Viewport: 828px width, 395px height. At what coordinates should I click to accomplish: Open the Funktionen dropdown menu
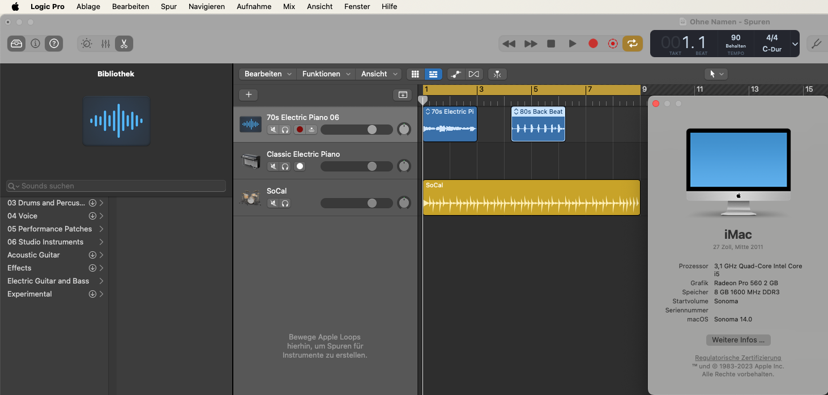pos(326,74)
